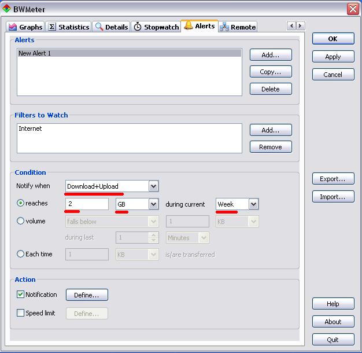Uncheck the Notification checkbox
The height and width of the screenshot is (353, 362).
coord(21,295)
